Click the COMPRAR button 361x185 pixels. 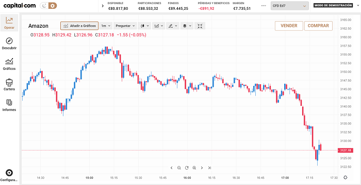point(318,26)
